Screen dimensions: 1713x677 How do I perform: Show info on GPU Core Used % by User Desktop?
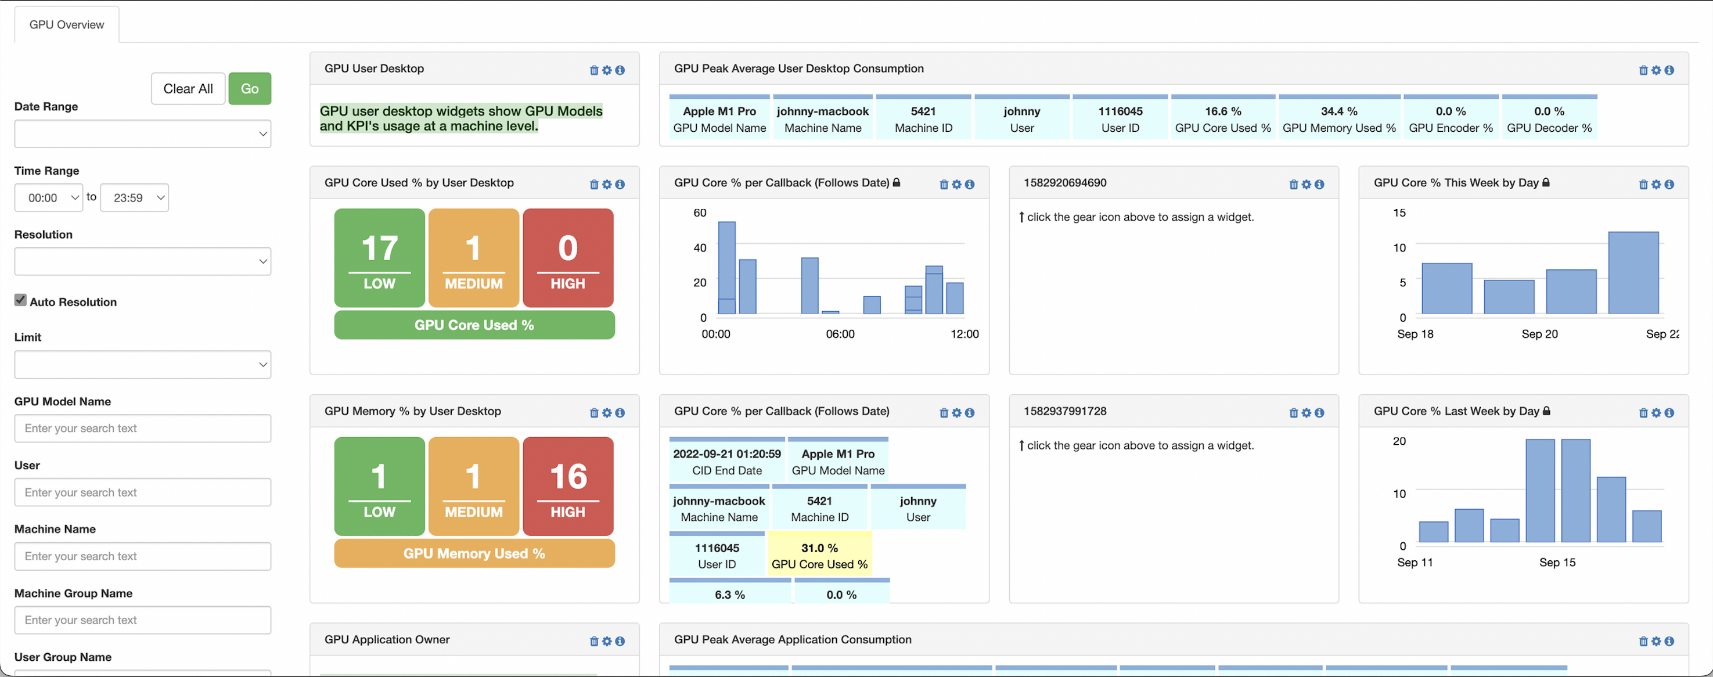tap(620, 185)
